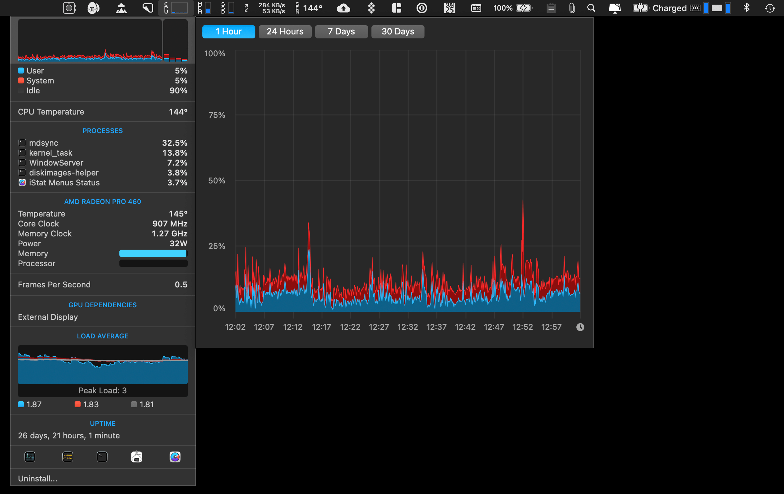Click the GPU Core Clock row
Viewport: 784px width, 494px height.
coord(103,223)
